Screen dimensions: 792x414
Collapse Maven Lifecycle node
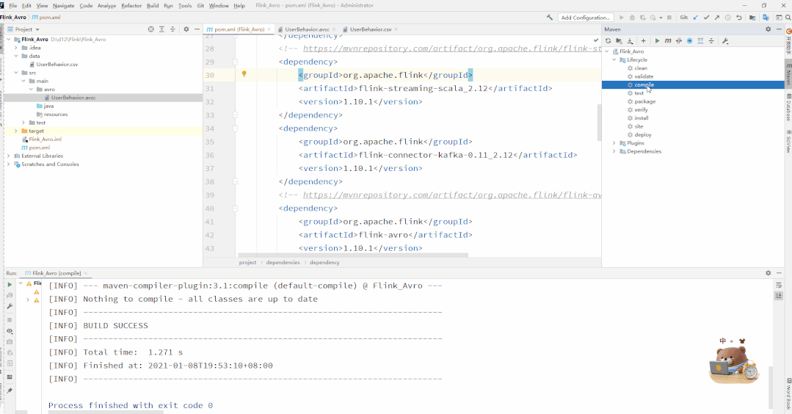pyautogui.click(x=614, y=59)
